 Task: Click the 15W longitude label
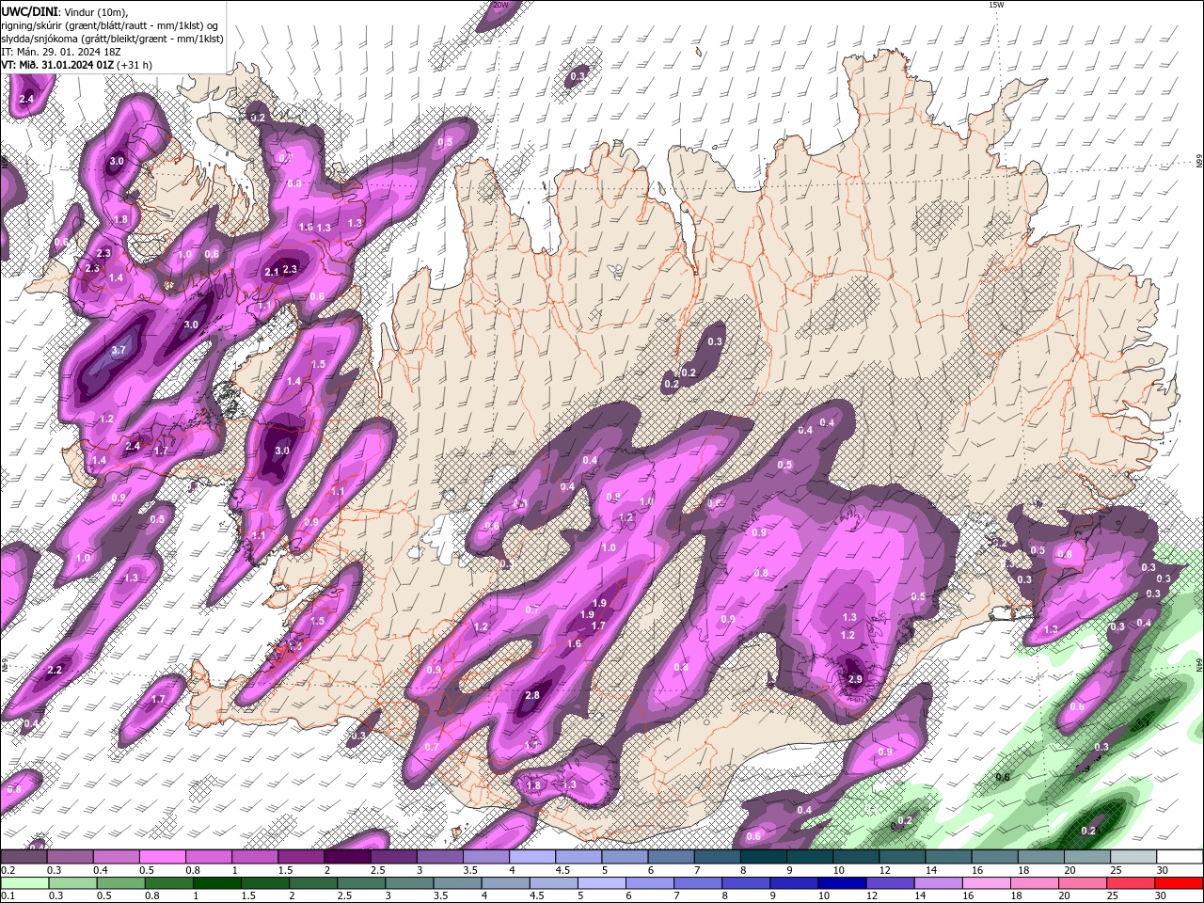[997, 5]
